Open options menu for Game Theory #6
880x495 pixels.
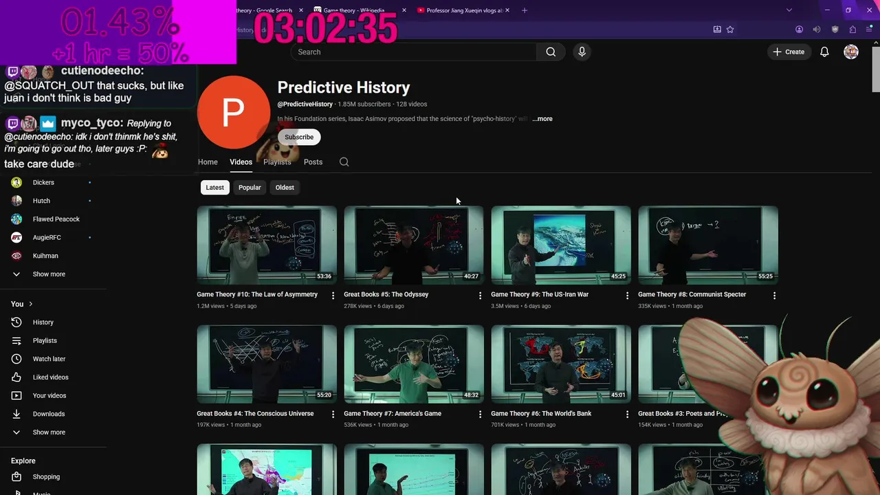click(x=627, y=415)
